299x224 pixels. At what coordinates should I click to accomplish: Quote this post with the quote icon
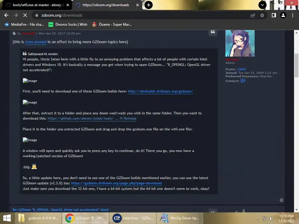pyautogui.click(x=213, y=32)
